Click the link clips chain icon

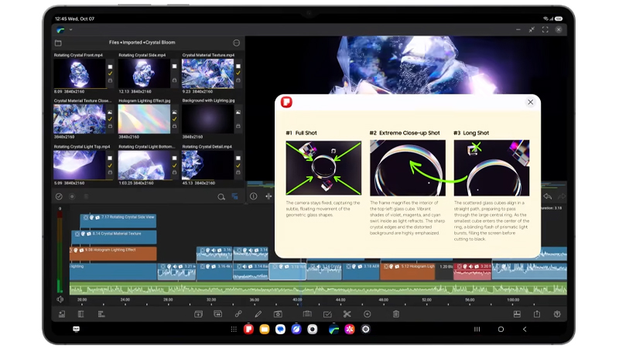coord(238,314)
